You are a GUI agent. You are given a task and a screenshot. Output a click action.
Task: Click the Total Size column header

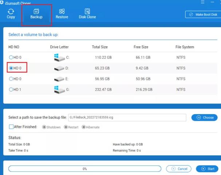point(100,47)
